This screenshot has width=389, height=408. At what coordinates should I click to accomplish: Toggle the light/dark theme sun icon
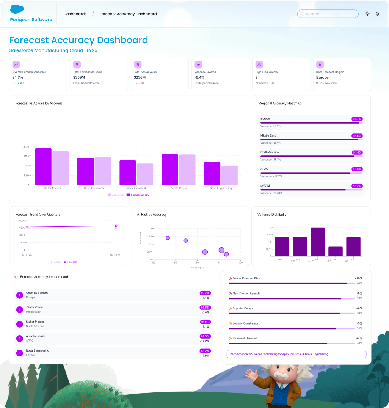367,14
